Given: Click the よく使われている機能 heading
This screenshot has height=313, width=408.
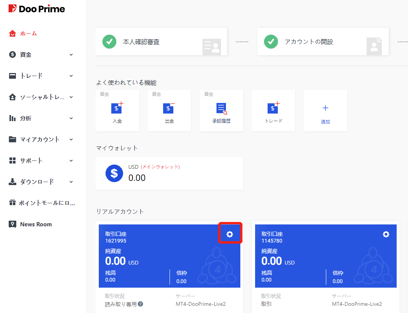Looking at the screenshot, I should [126, 83].
